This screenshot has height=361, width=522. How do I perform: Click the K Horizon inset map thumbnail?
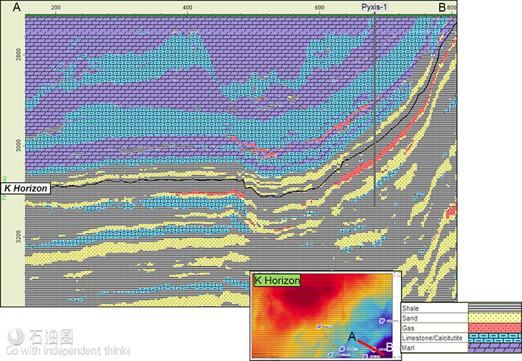pos(325,316)
